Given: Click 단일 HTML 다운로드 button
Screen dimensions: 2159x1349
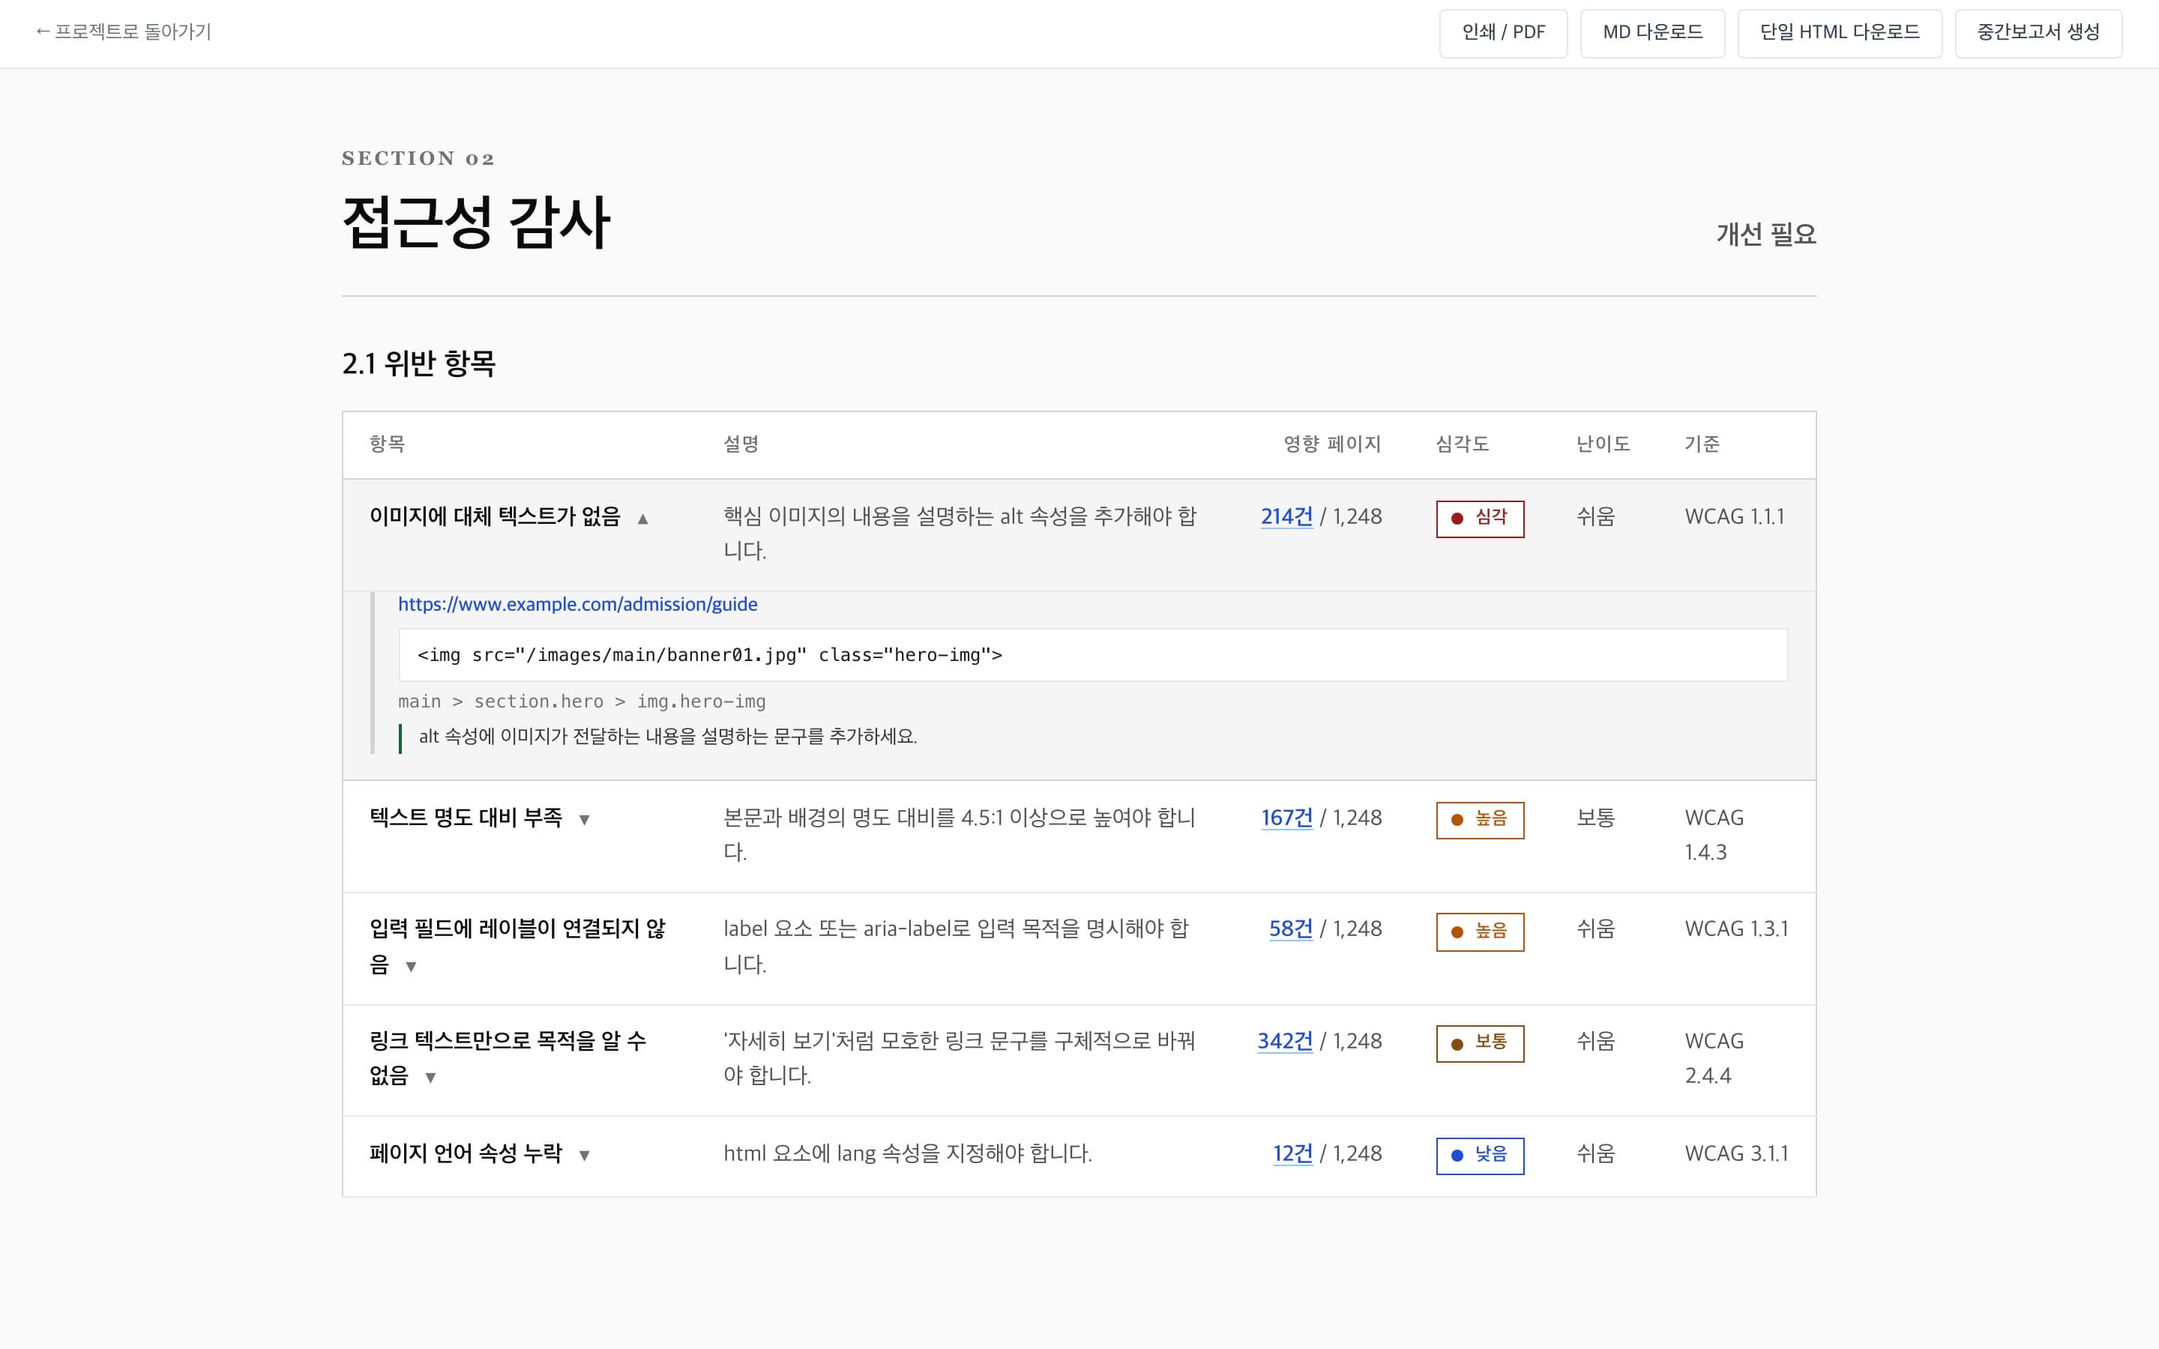Looking at the screenshot, I should [x=1840, y=33].
